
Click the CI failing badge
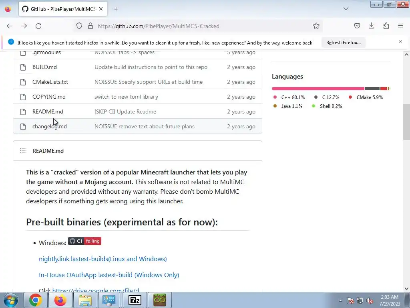point(84,241)
